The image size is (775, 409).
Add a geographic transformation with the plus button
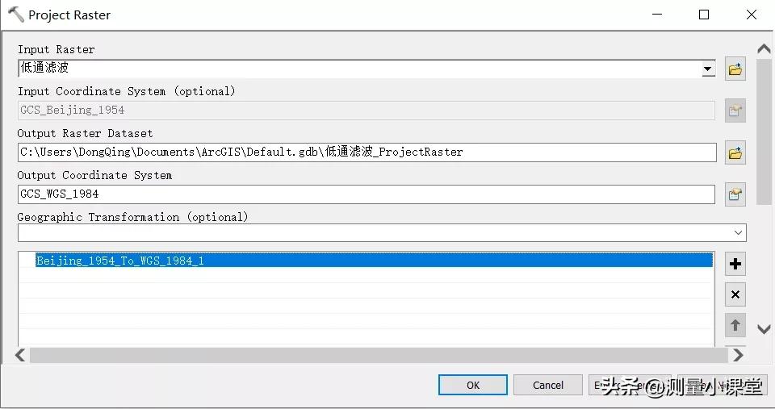pos(735,264)
